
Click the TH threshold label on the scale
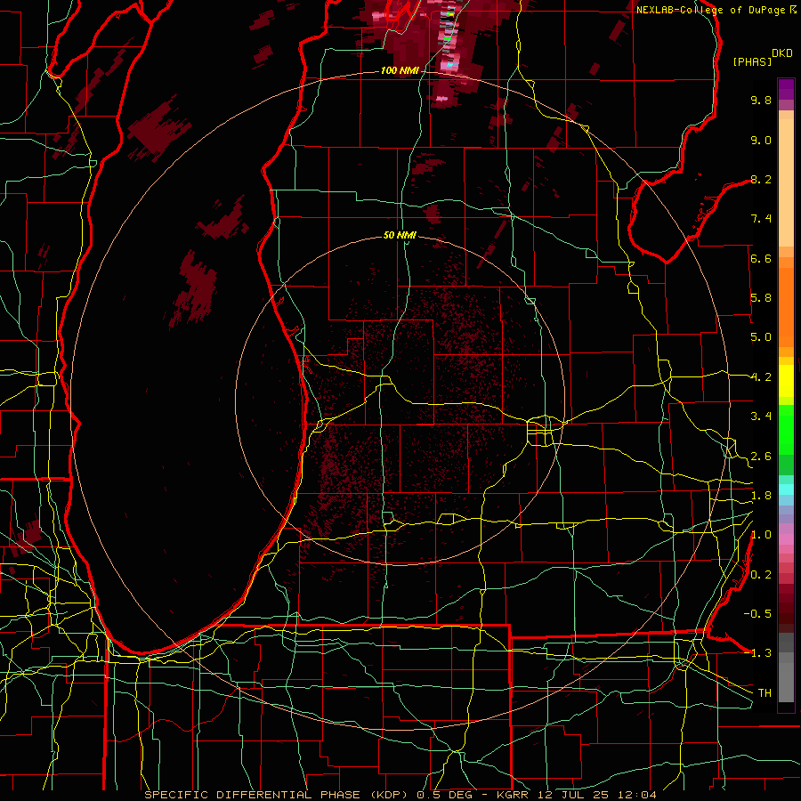[x=765, y=693]
